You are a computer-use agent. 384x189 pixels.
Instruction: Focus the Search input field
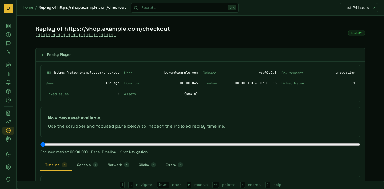click(183, 8)
